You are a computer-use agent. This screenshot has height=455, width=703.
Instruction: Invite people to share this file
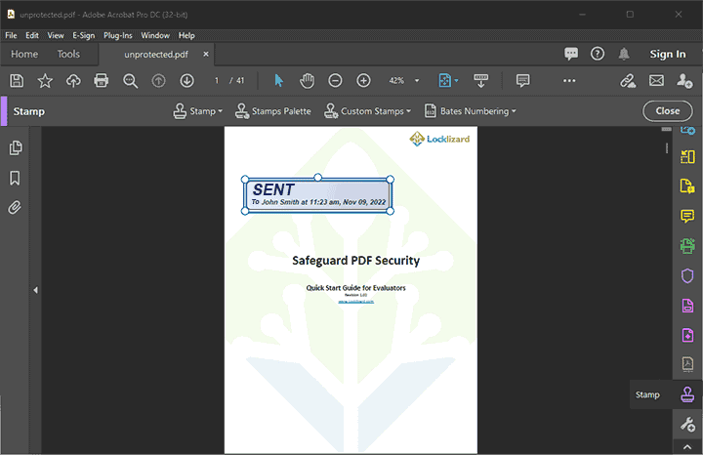click(x=684, y=81)
